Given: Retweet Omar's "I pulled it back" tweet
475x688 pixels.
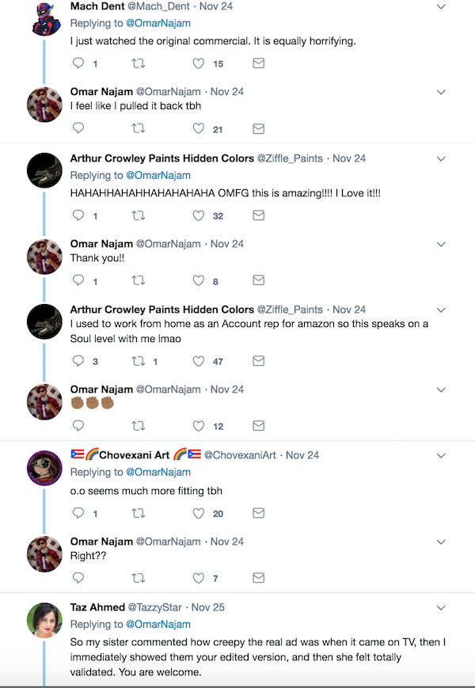Looking at the screenshot, I should [139, 129].
